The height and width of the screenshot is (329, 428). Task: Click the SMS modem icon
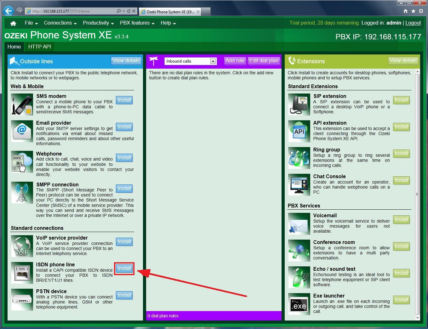pos(22,104)
